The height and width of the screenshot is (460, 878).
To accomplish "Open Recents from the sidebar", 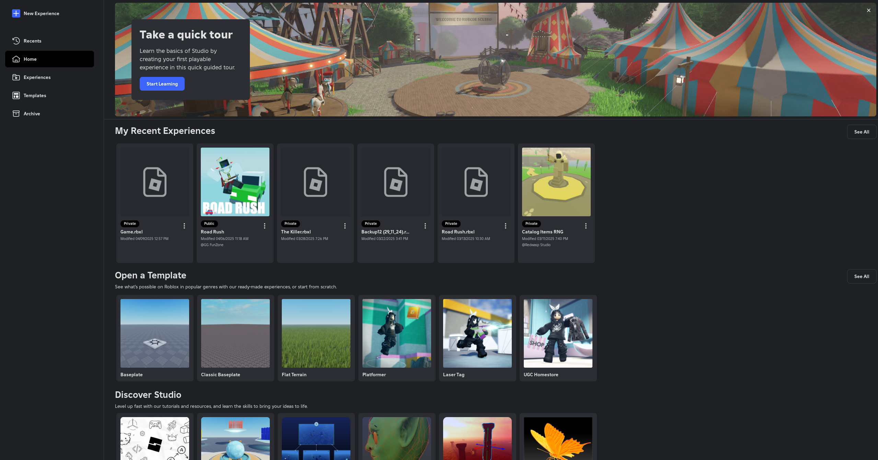I will pos(32,41).
